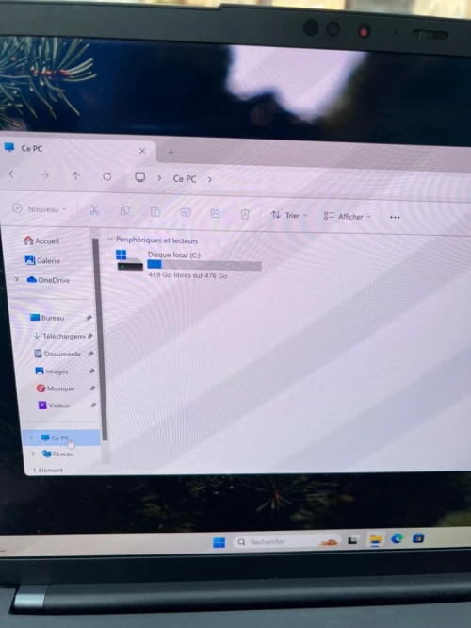Click the pin icon next to Vidéos

(x=93, y=405)
